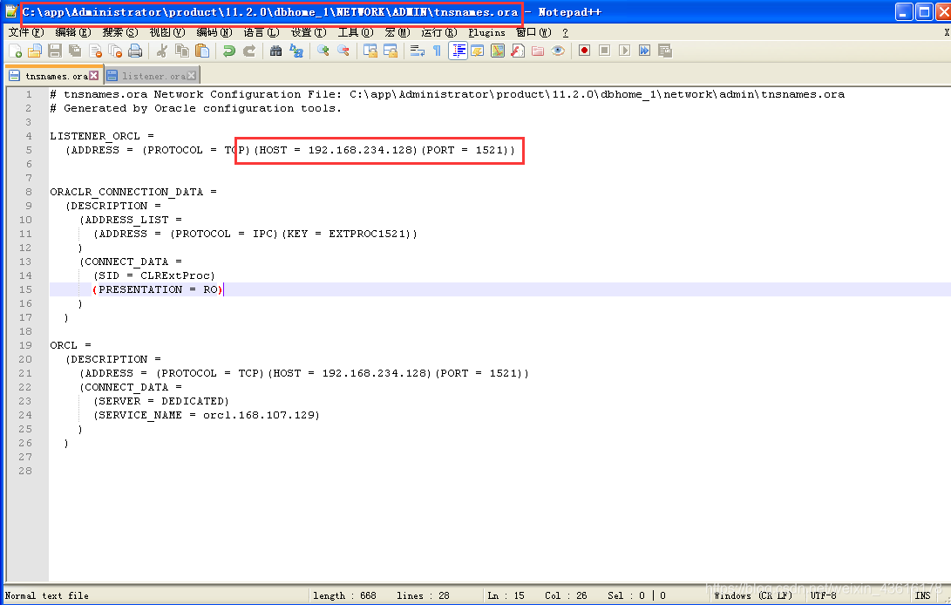Click the Close All documents toolbar icon
Viewport: 951px width, 605px height.
point(115,51)
